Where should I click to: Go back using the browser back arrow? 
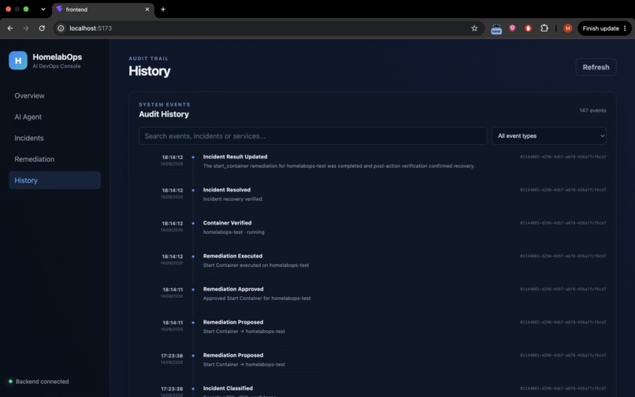[x=10, y=28]
